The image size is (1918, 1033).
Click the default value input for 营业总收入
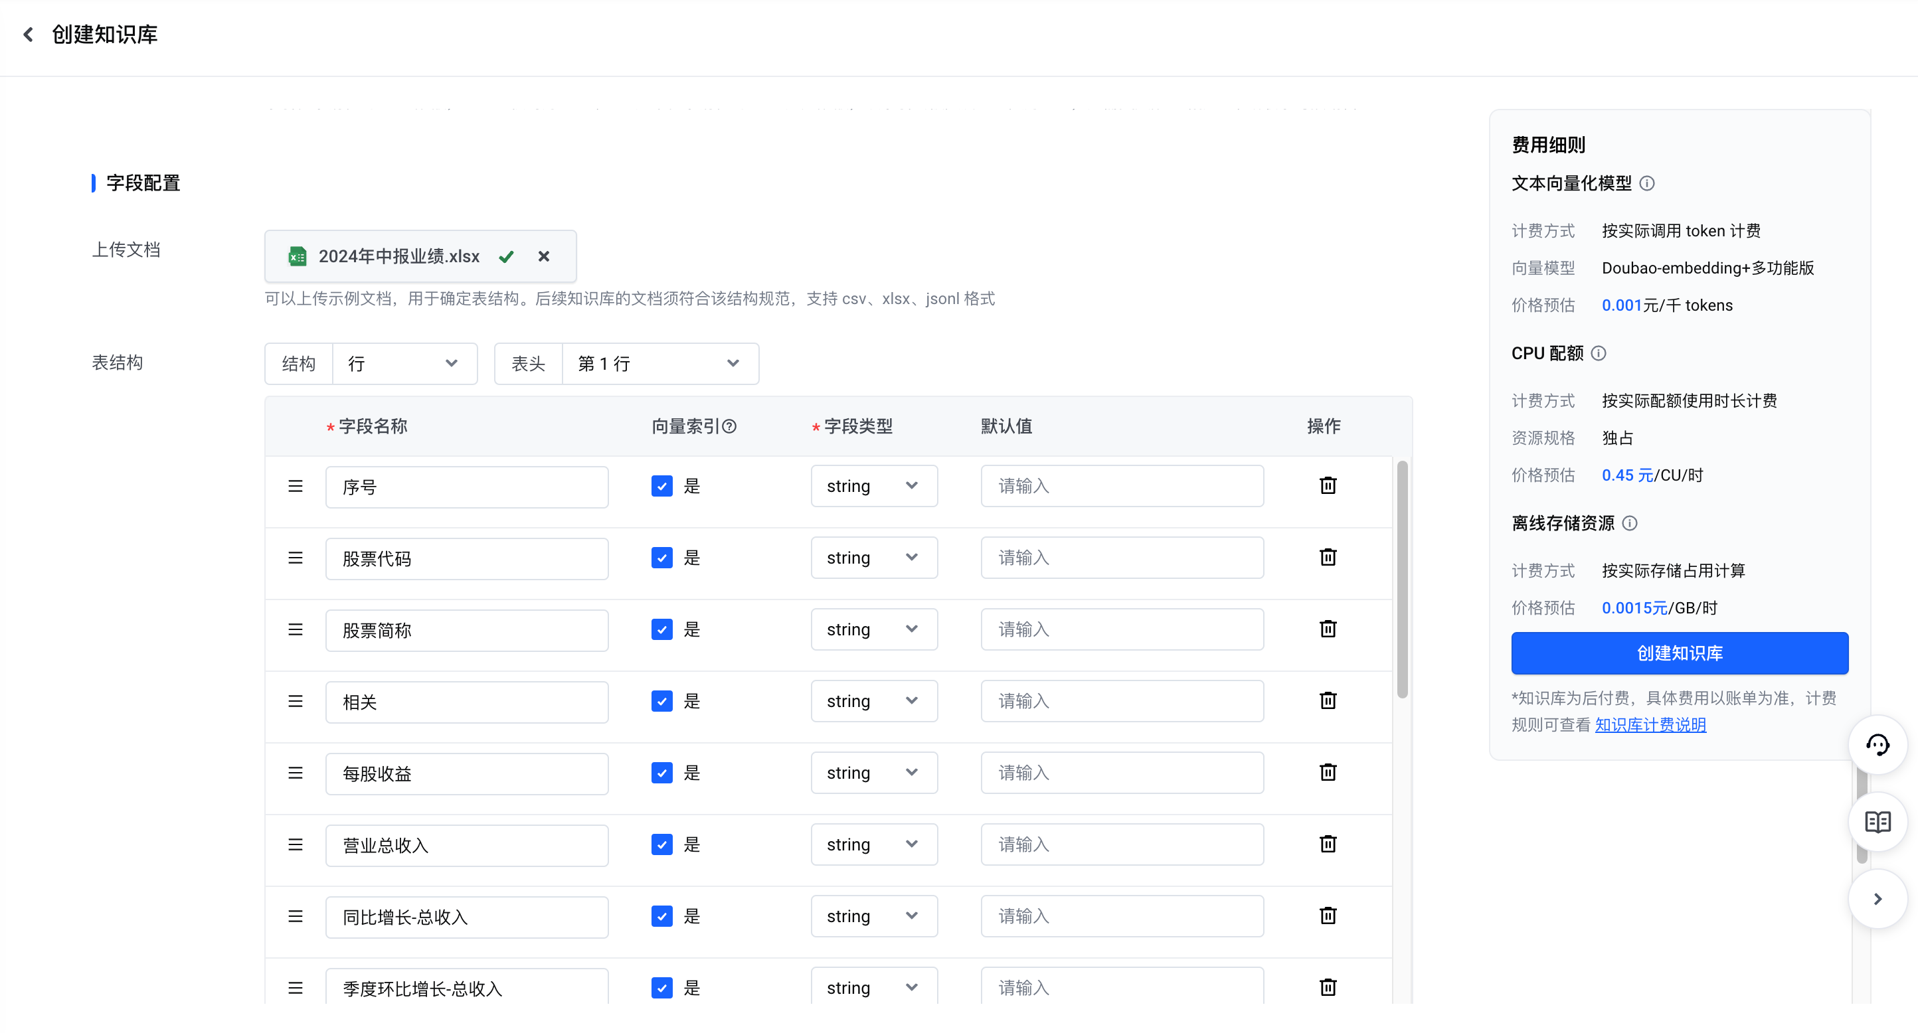[x=1122, y=844]
